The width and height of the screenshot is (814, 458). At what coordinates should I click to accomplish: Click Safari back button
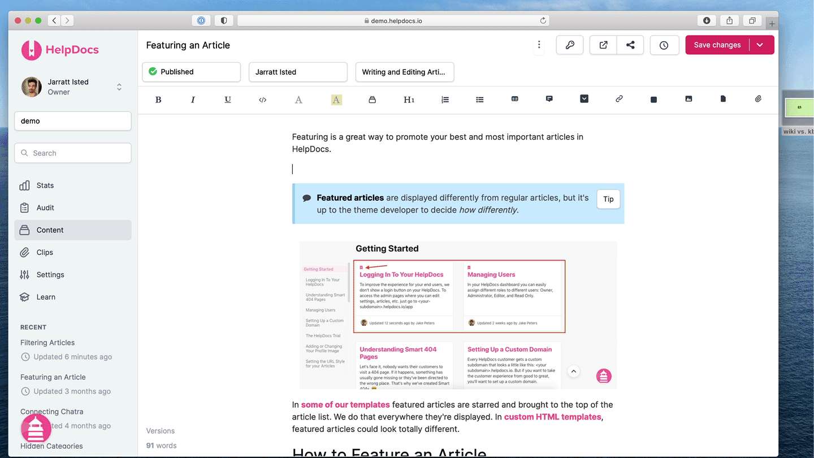coord(54,20)
